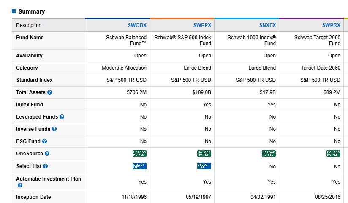348x203 pixels.
Task: Open the SWPRX fund link
Action: [x=331, y=25]
